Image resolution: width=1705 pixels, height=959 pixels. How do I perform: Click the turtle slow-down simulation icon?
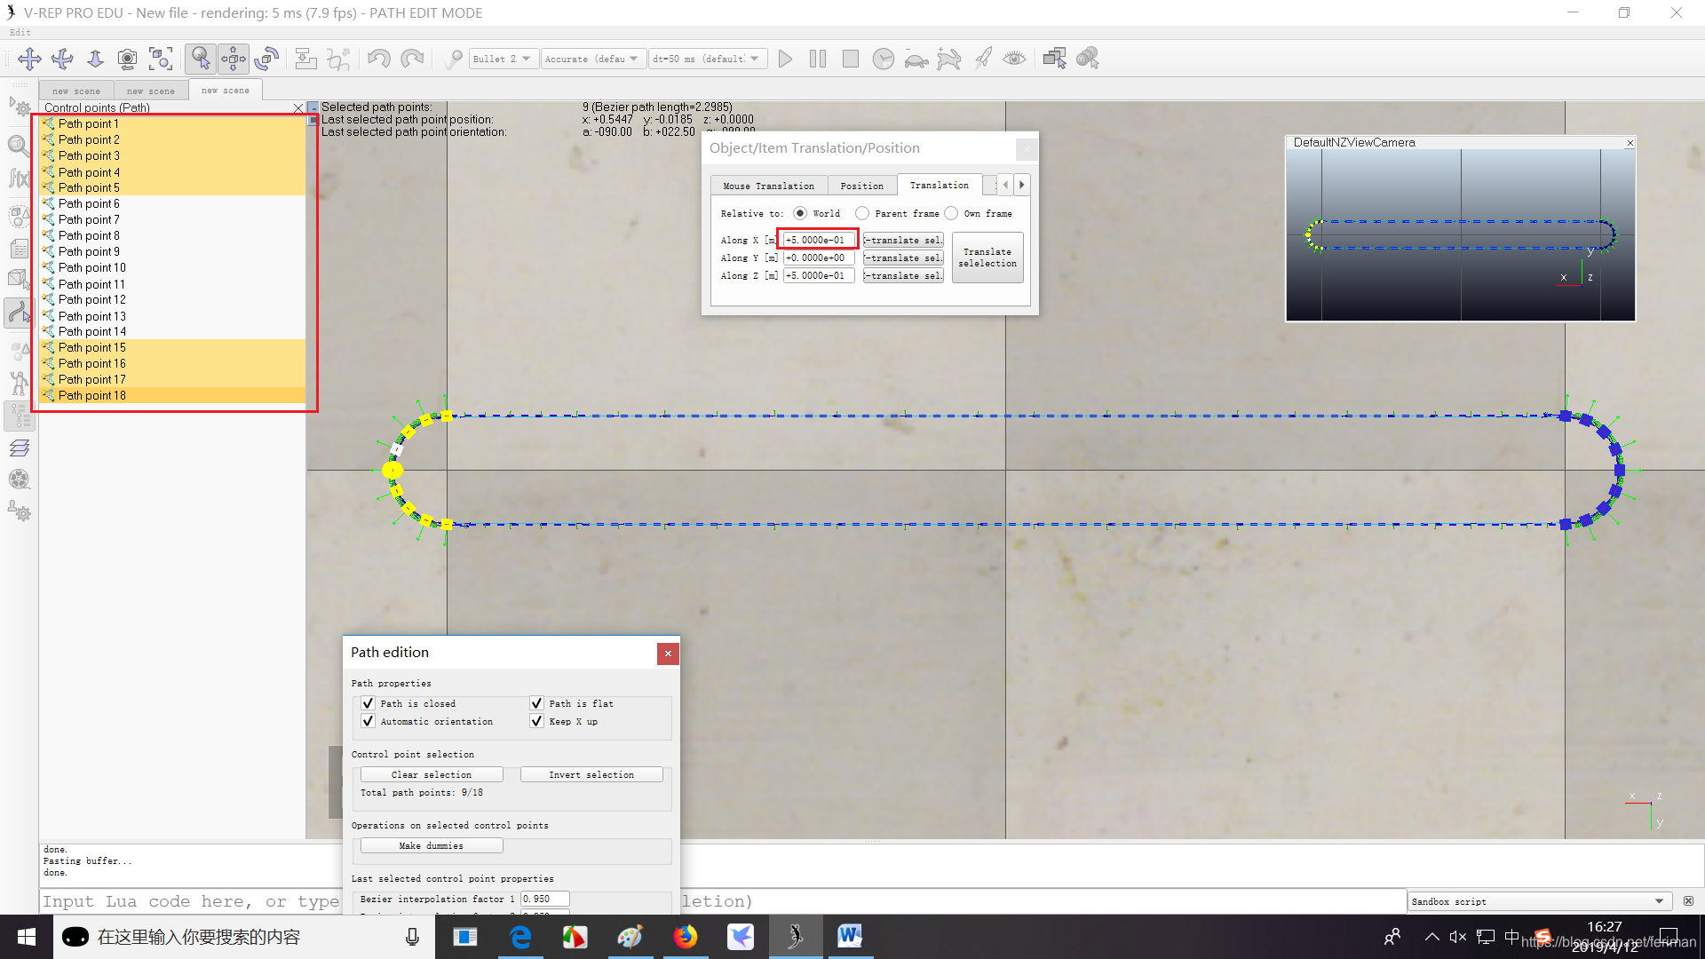(x=916, y=59)
